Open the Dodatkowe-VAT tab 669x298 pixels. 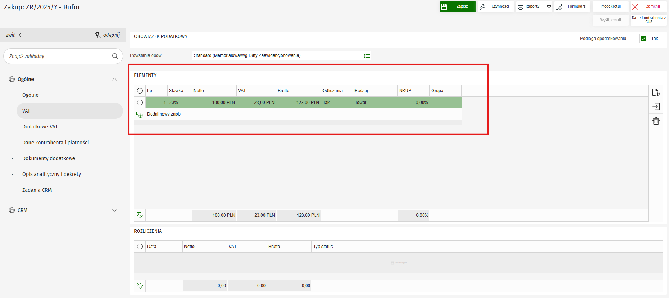(x=40, y=127)
